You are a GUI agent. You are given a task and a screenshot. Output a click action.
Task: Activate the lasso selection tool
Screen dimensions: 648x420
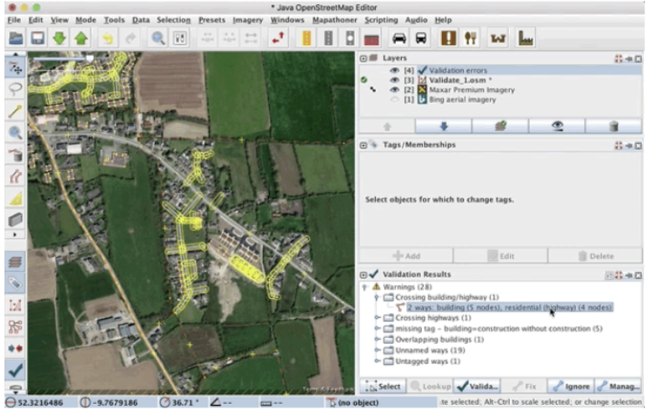[x=15, y=90]
